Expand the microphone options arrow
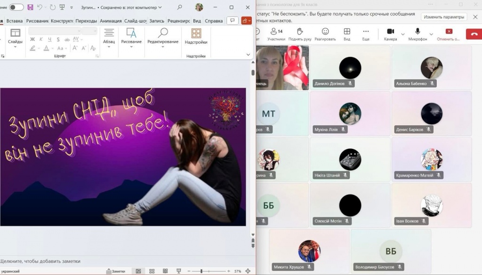 [431, 34]
